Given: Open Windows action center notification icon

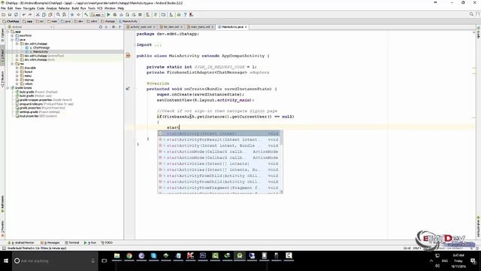Looking at the screenshot, I should [473, 261].
